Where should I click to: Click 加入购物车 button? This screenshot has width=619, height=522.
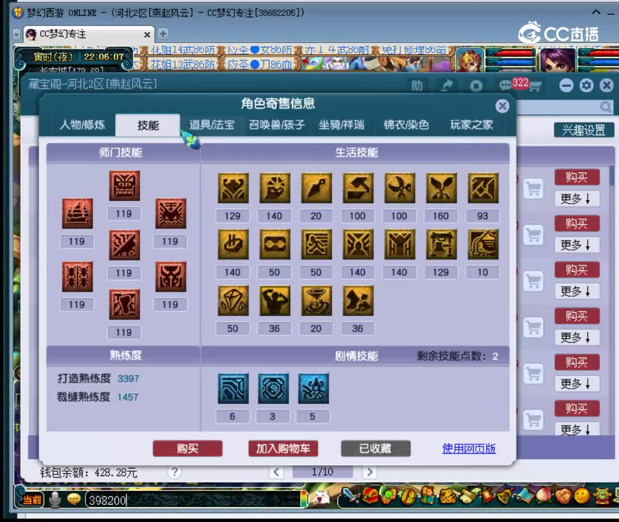click(283, 449)
